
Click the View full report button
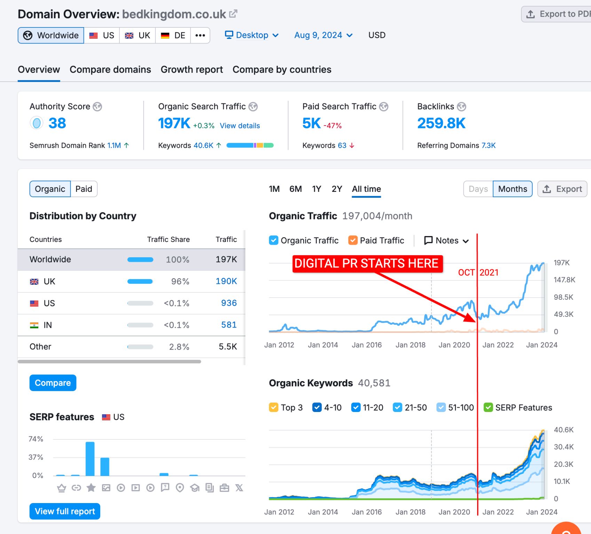point(65,511)
